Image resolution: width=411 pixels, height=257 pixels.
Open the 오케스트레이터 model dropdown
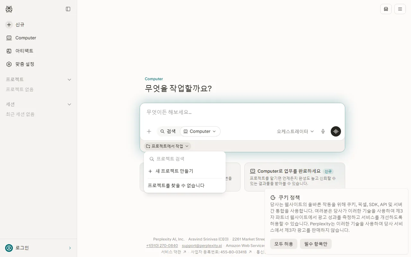click(x=295, y=131)
